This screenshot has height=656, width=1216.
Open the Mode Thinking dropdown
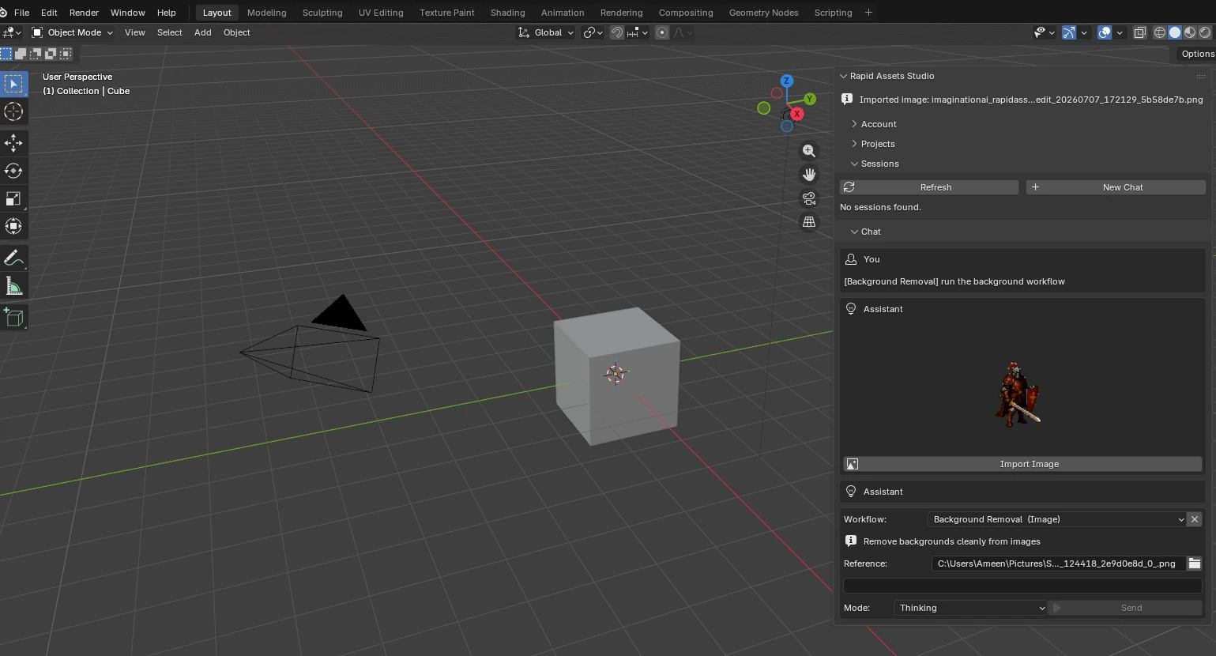[970, 608]
